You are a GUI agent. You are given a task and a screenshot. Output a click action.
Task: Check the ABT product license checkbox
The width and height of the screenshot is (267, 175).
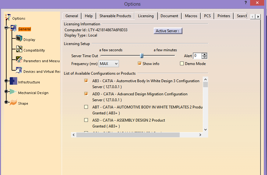point(86,107)
